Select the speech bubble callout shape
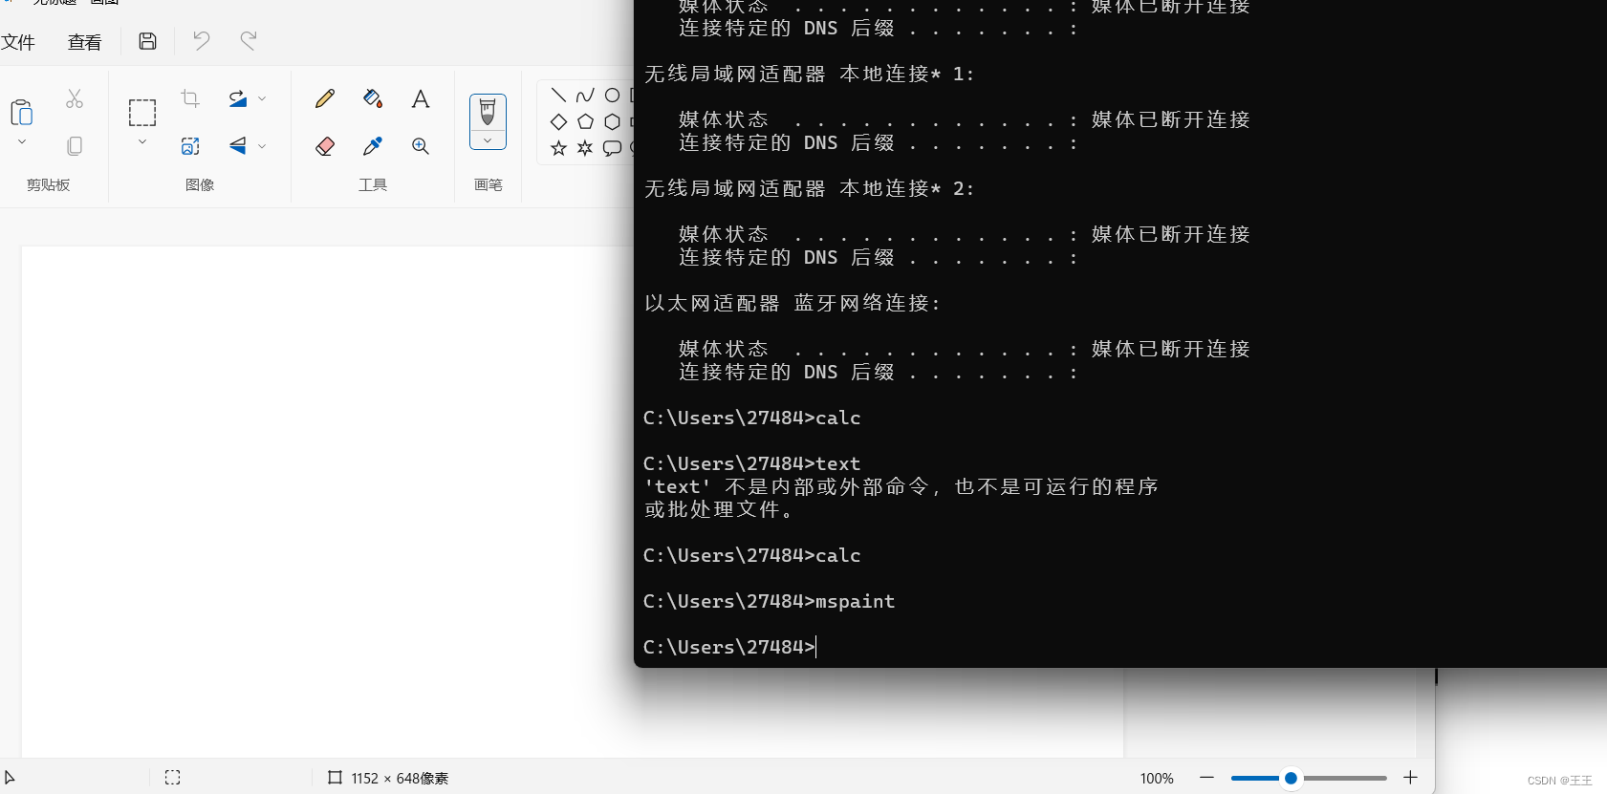Viewport: 1607px width, 794px height. [612, 148]
